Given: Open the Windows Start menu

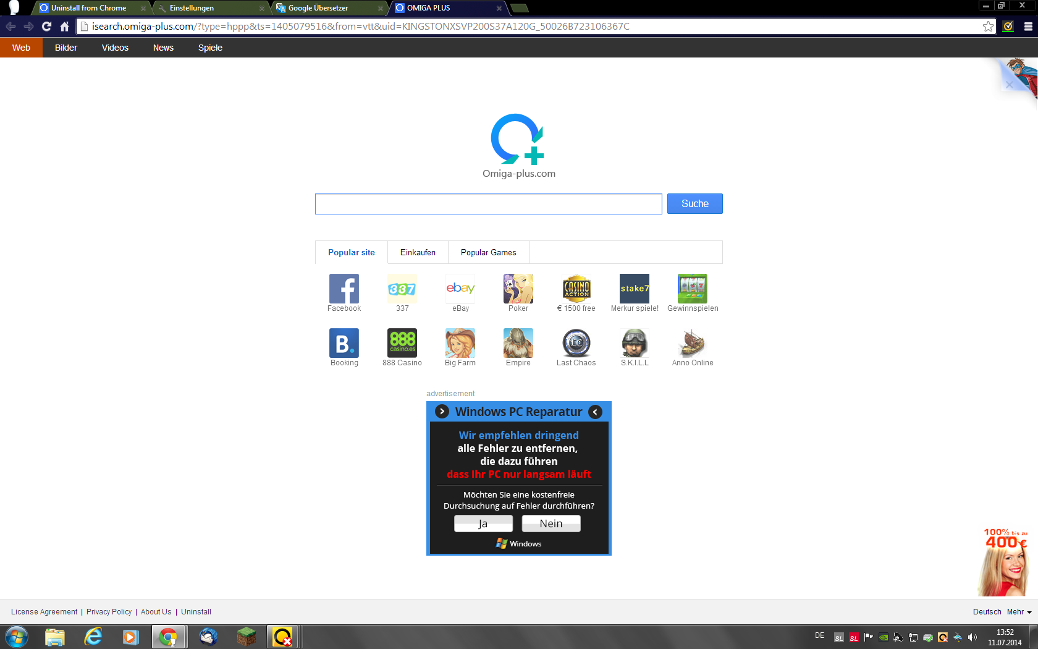Looking at the screenshot, I should coord(17,637).
